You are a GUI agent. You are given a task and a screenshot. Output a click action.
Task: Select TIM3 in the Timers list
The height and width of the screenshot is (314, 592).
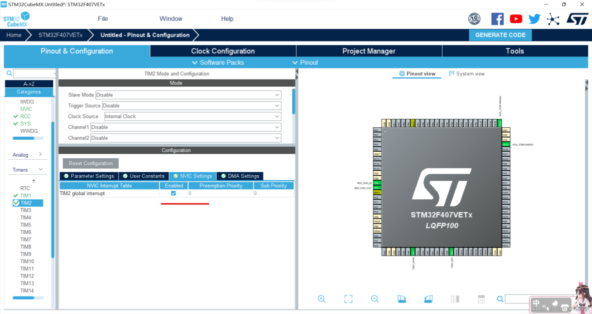[26, 210]
